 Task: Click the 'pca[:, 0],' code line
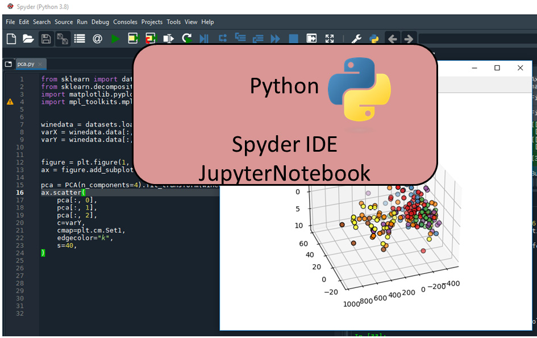[77, 200]
